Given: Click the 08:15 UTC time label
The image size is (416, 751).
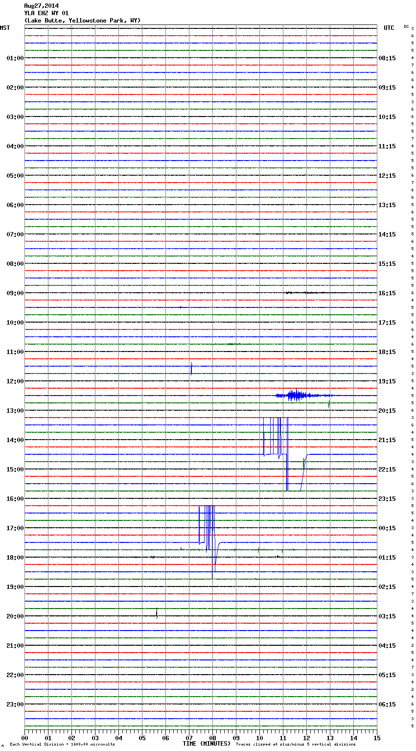Looking at the screenshot, I should point(387,58).
